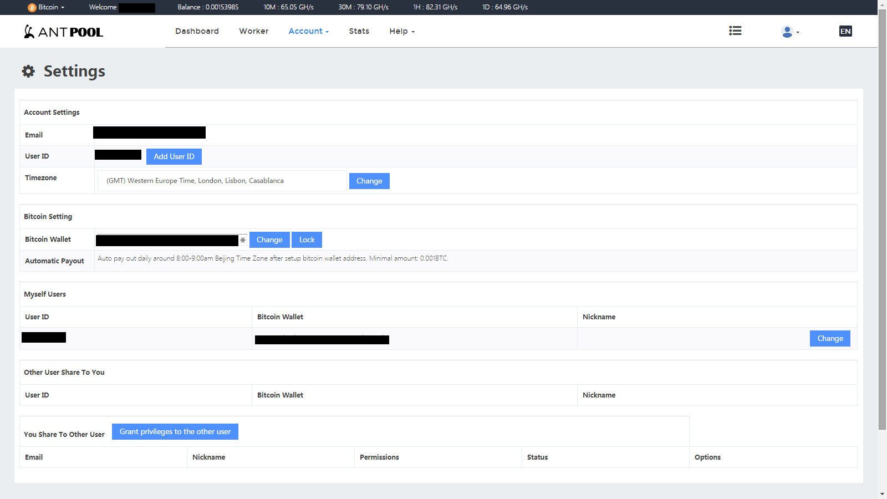This screenshot has height=499, width=887.
Task: Click Balance : 0.00153985 text
Action: point(208,7)
